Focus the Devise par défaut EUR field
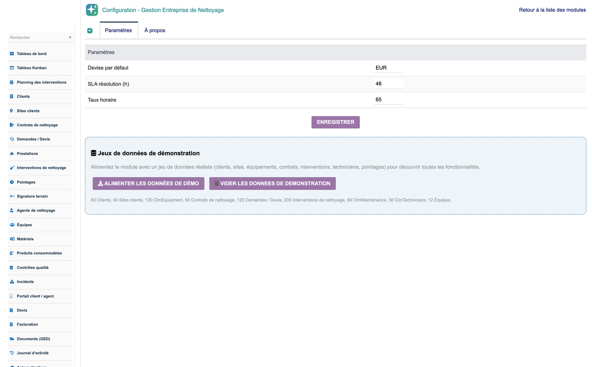Viewport: 592px width, 367px height. [x=388, y=68]
